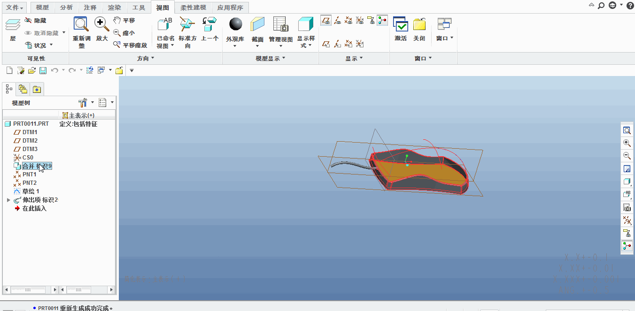Open quick access toolbar customize arrow
This screenshot has height=311, width=635.
point(132,70)
